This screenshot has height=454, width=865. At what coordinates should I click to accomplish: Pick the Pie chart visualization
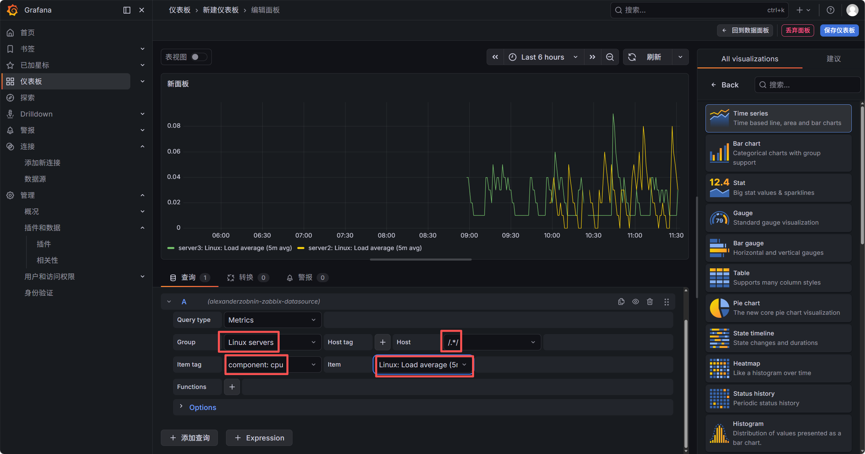point(778,308)
